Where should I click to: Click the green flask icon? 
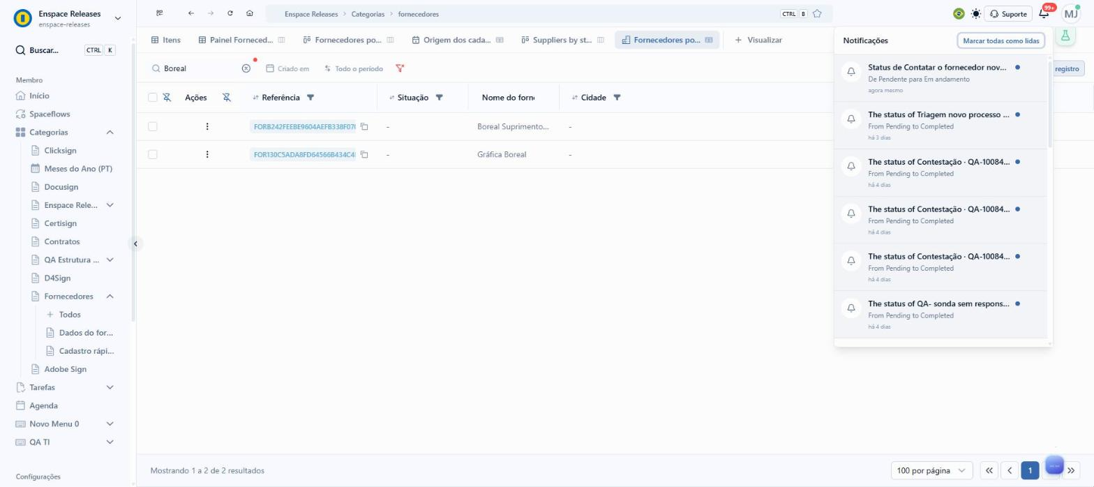click(1065, 36)
